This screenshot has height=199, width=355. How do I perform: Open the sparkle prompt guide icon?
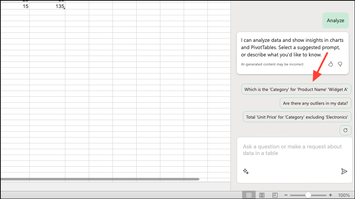246,171
